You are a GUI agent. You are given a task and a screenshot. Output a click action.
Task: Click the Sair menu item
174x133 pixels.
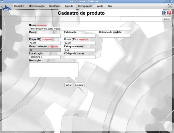coord(110,6)
